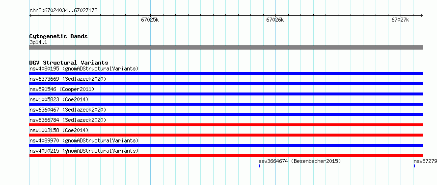
Task: Click the 67025k ruler tick label
Action: [x=150, y=20]
